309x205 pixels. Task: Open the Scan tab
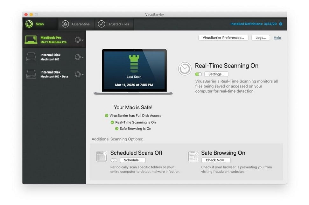point(40,24)
